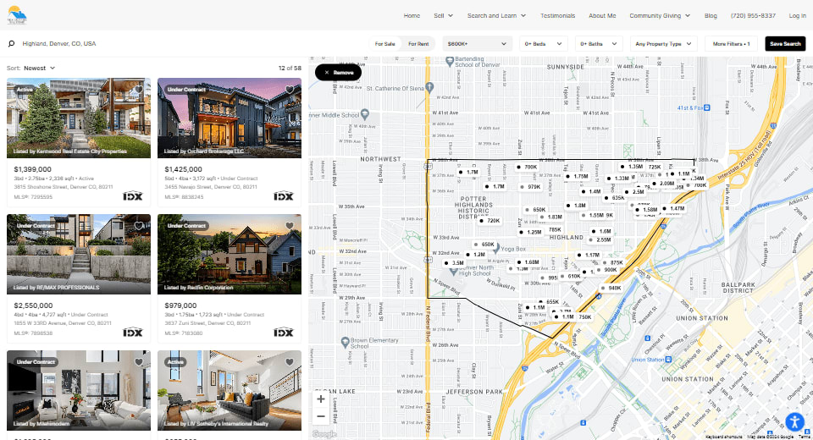This screenshot has width=813, height=440.
Task: Open the 0+ Beds dropdown
Action: point(544,44)
